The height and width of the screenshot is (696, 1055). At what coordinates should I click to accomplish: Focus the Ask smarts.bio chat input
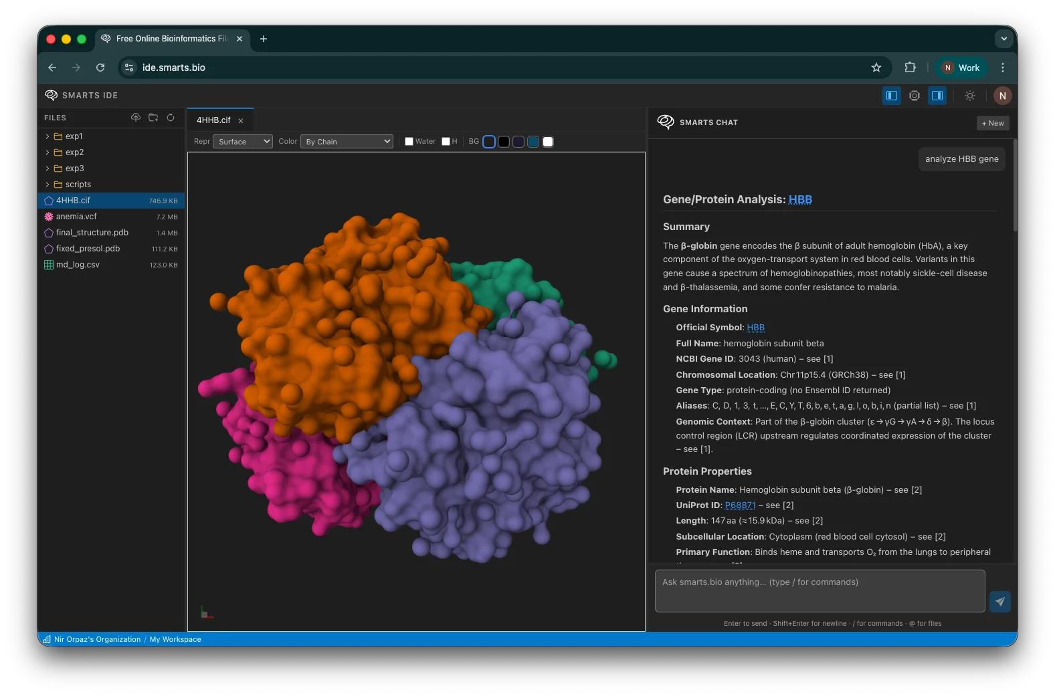point(820,591)
